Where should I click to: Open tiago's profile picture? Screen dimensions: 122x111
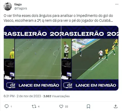8,6
